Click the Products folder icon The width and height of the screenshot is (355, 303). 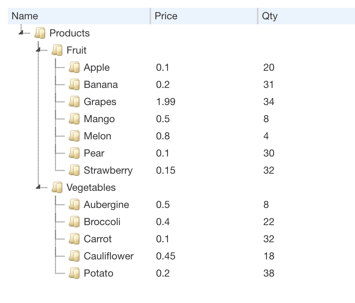40,33
